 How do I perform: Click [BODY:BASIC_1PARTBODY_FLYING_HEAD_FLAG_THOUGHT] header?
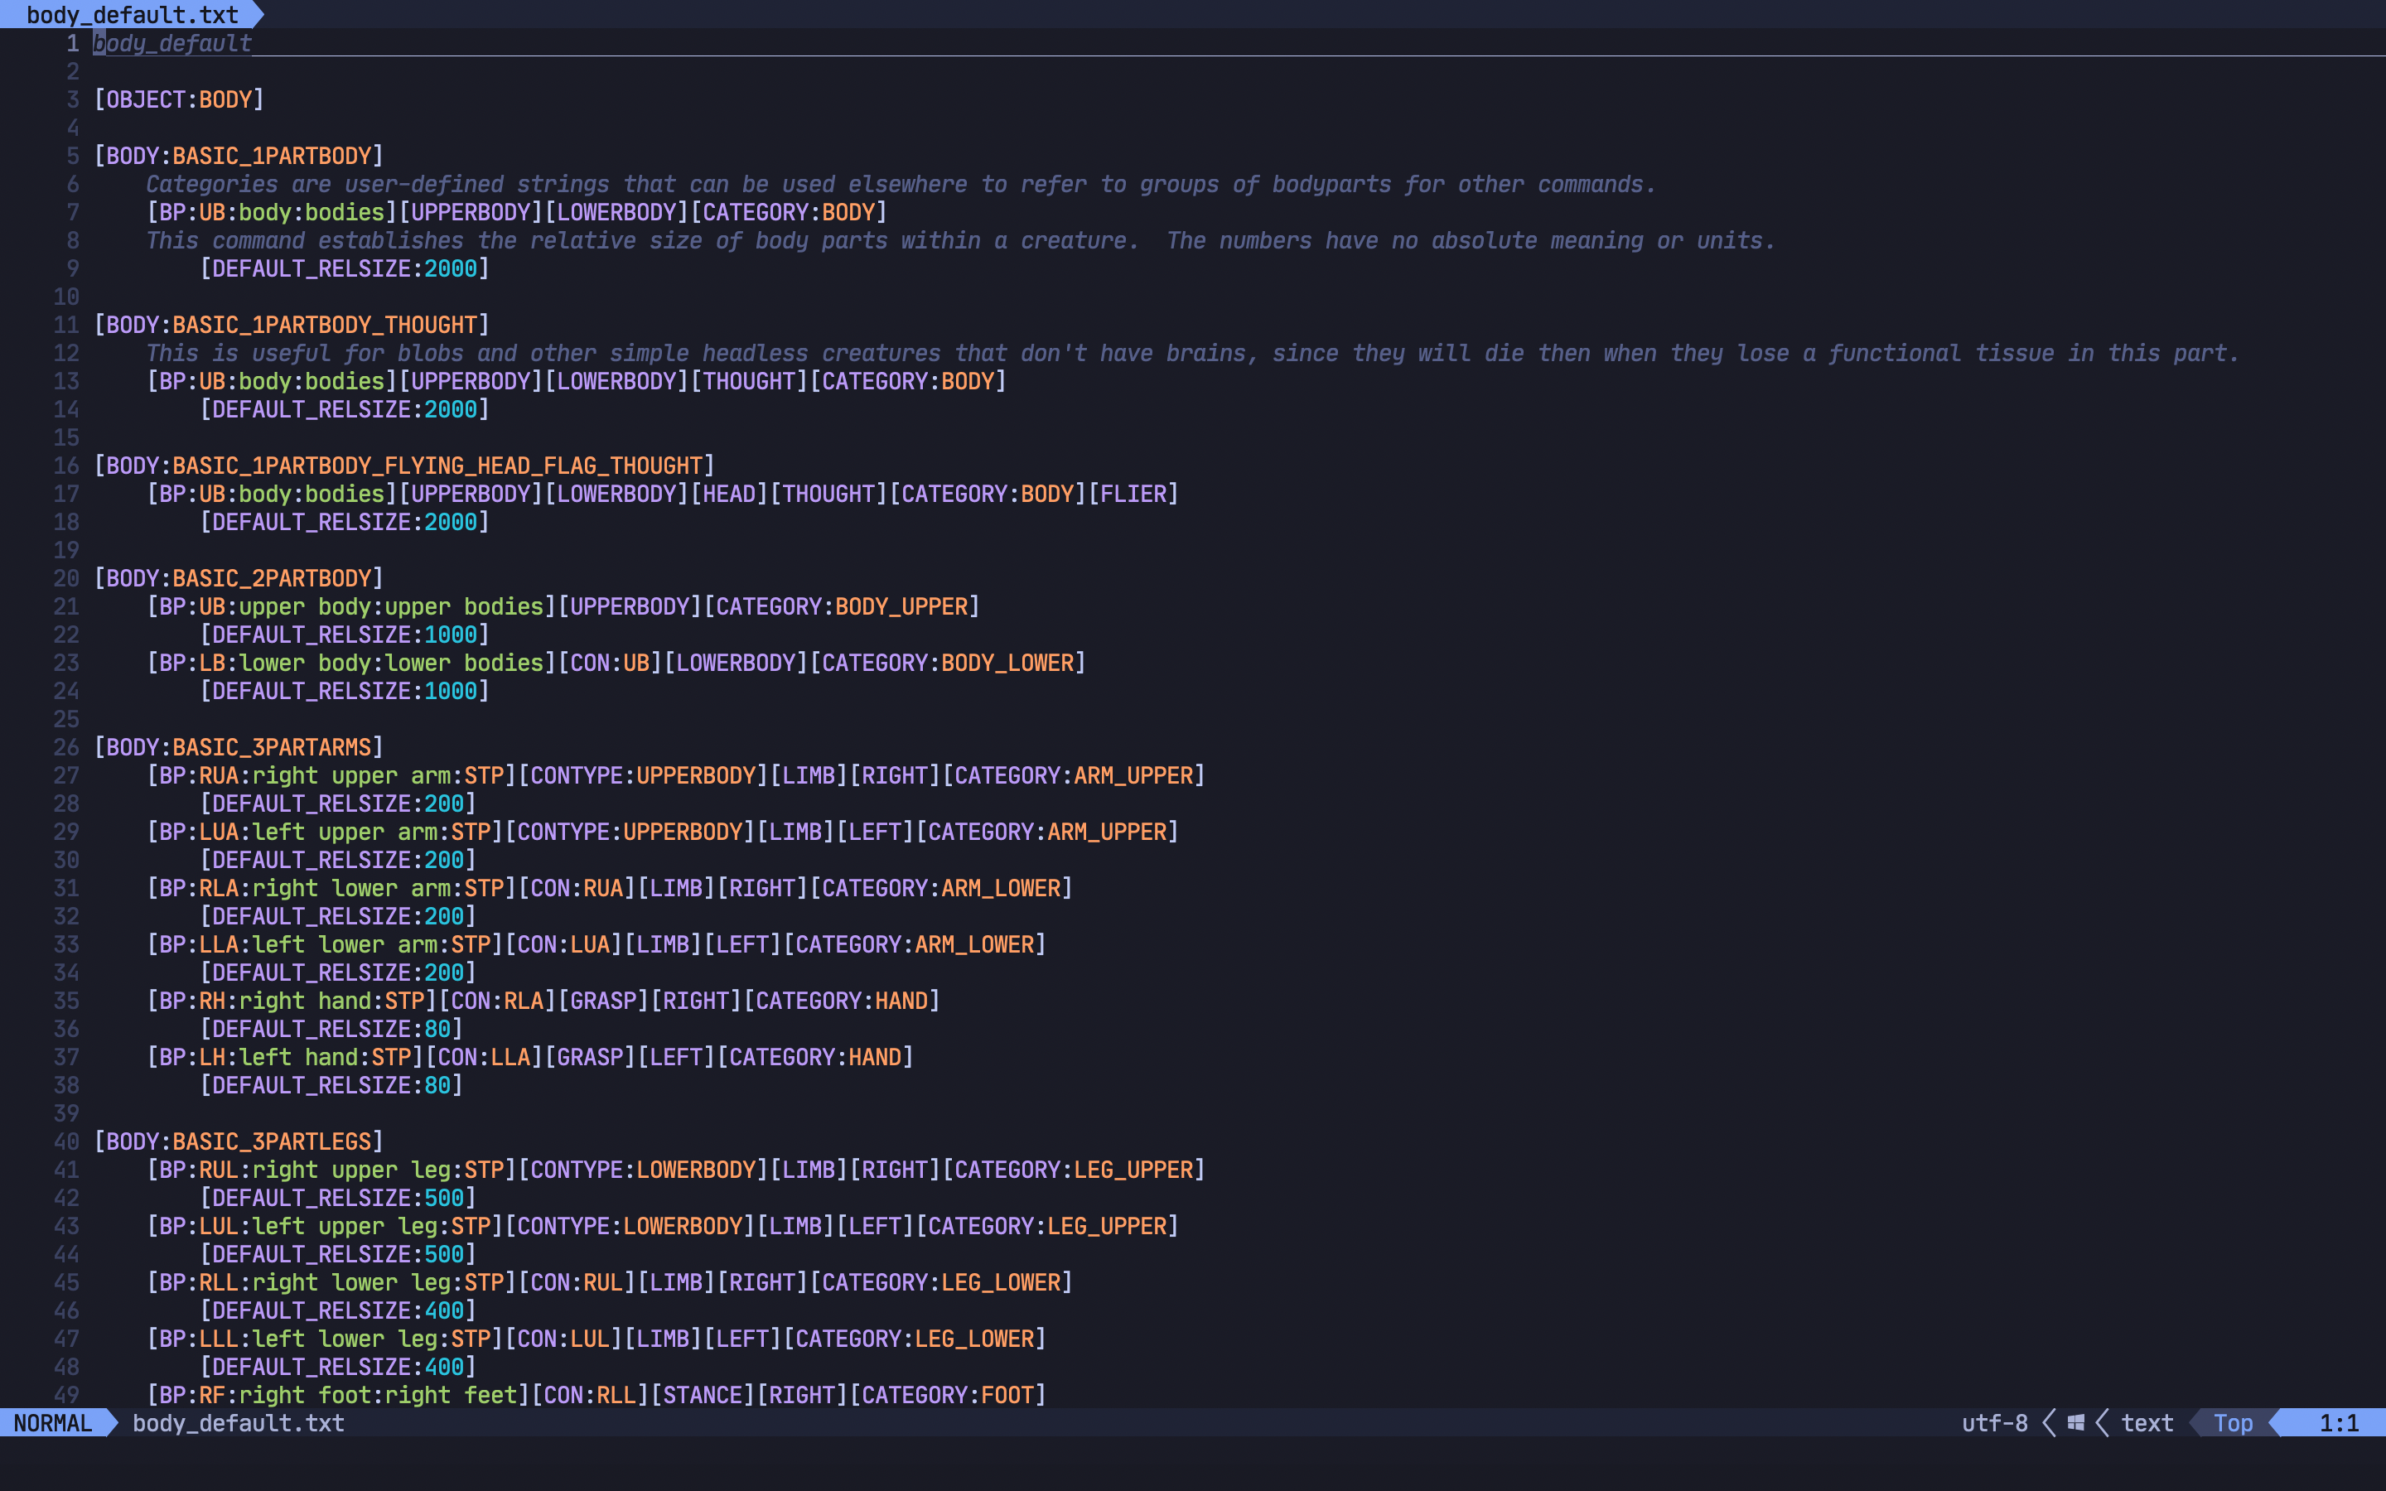point(404,466)
